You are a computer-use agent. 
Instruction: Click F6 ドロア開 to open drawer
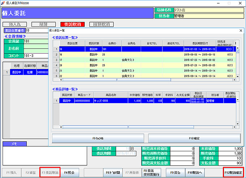point(113,173)
